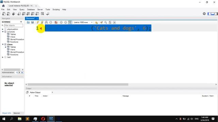The image size is (218, 122).
Task: Toggle right sidebar panel visibility
Action: pyautogui.click(x=216, y=14)
